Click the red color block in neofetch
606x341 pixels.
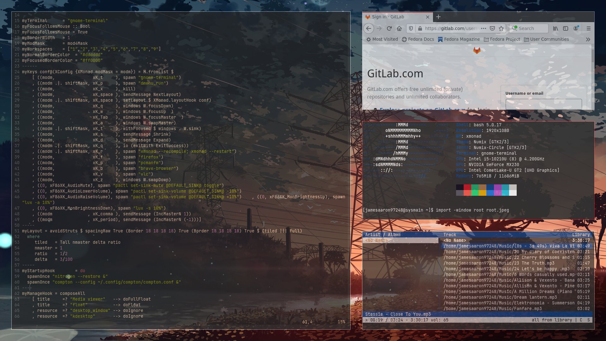point(467,187)
